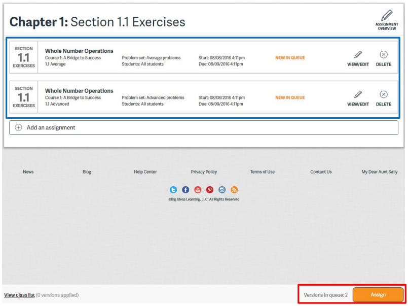
Task: Open the View class list link
Action: point(19,295)
